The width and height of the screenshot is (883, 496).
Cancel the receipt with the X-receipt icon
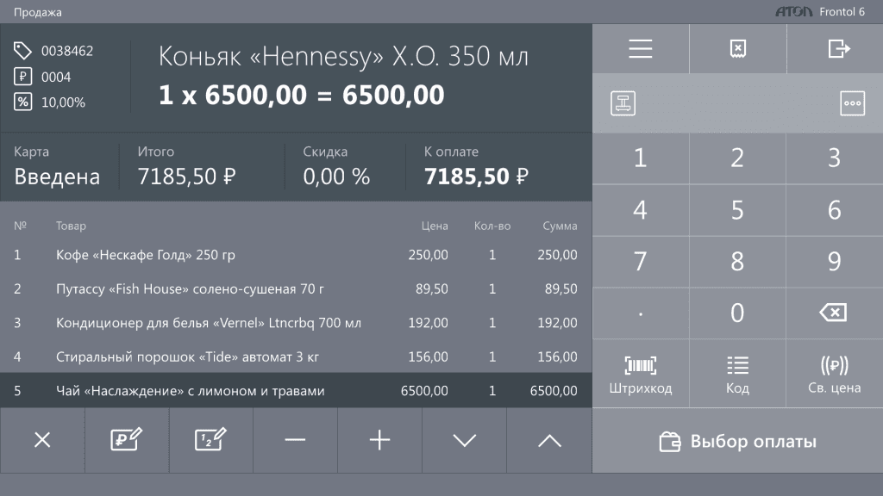(738, 49)
